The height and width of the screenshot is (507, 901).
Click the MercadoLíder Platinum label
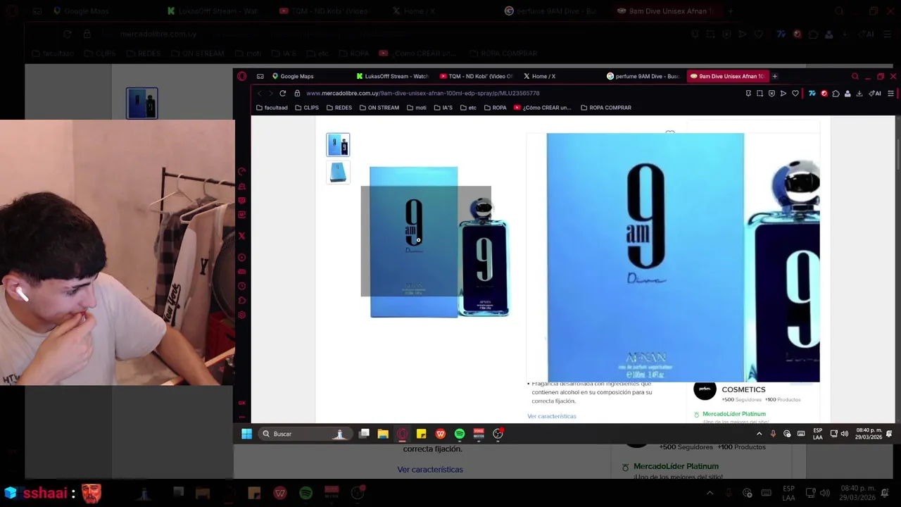[x=733, y=414]
